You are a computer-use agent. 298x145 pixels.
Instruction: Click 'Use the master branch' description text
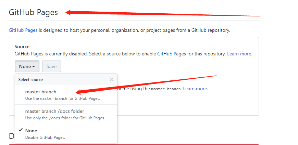(x=62, y=98)
